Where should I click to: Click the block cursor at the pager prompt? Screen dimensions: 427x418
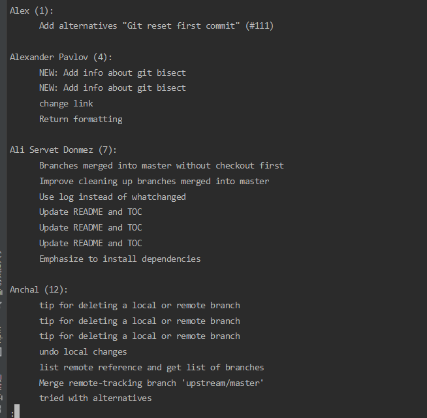tap(17, 411)
